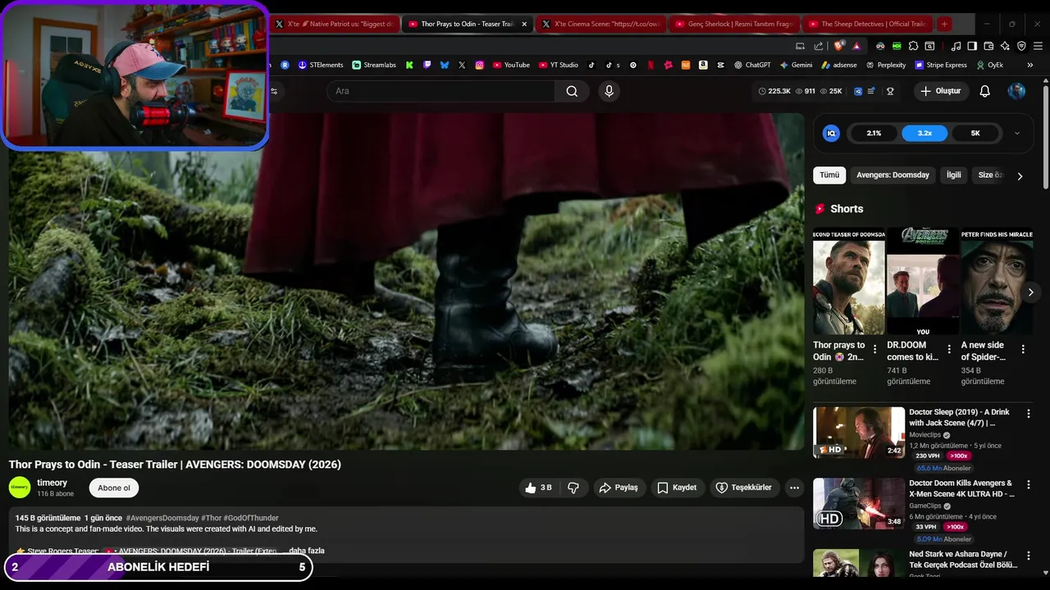Open options for DR.DOOM short

point(949,349)
